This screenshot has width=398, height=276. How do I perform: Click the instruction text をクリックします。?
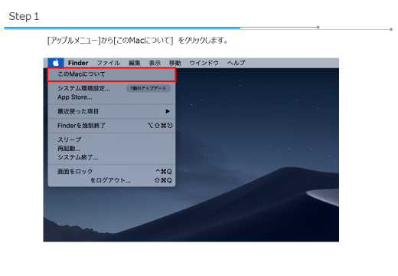point(203,41)
